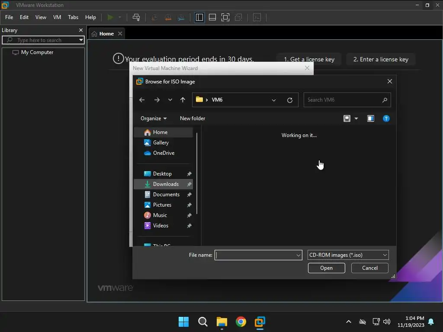Select Downloads in the navigation pane

[163, 184]
